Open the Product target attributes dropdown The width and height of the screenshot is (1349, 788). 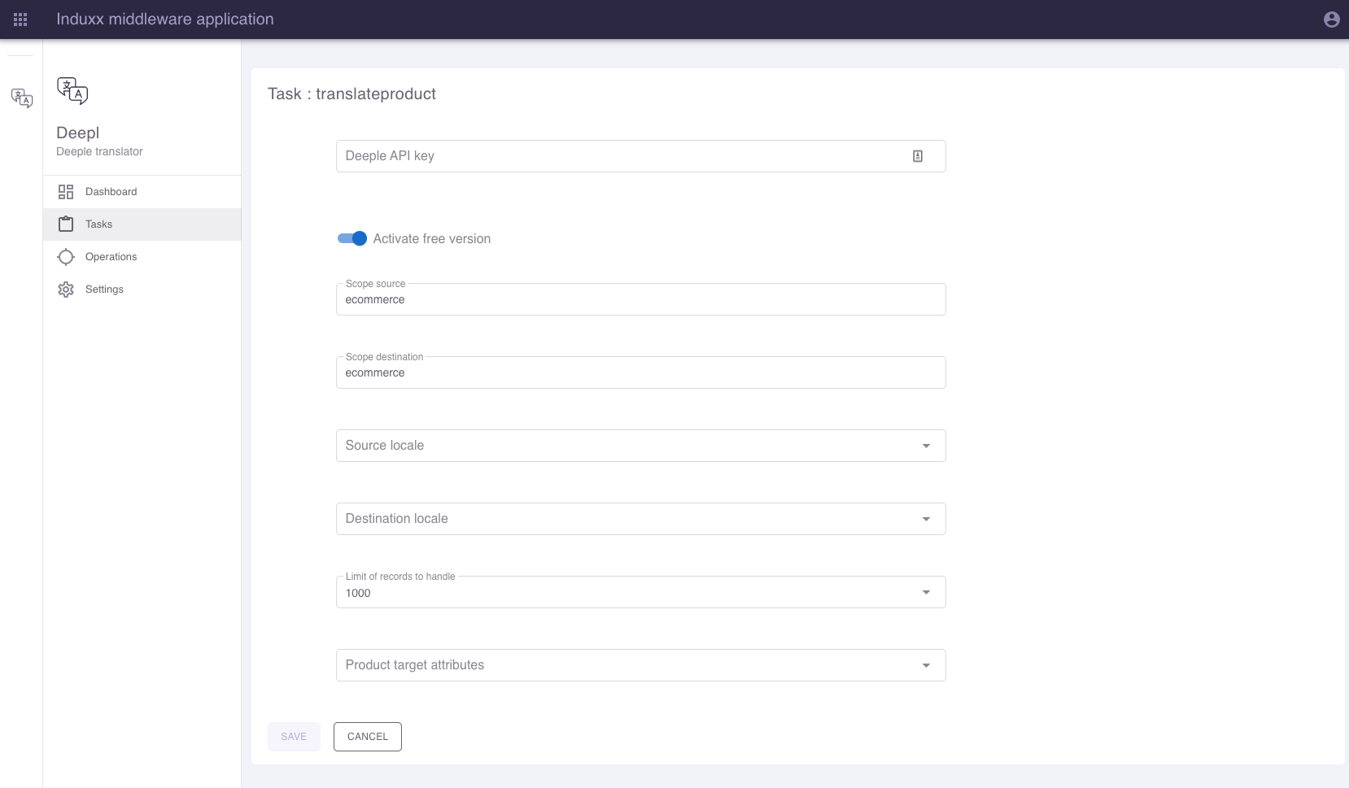point(641,665)
